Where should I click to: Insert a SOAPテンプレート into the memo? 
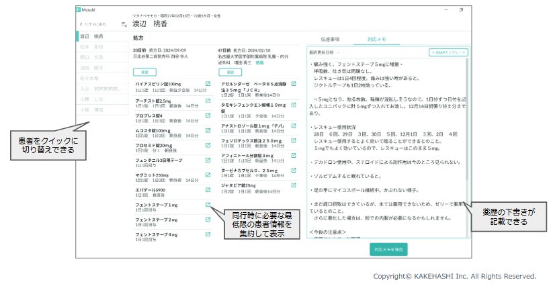[x=448, y=52]
